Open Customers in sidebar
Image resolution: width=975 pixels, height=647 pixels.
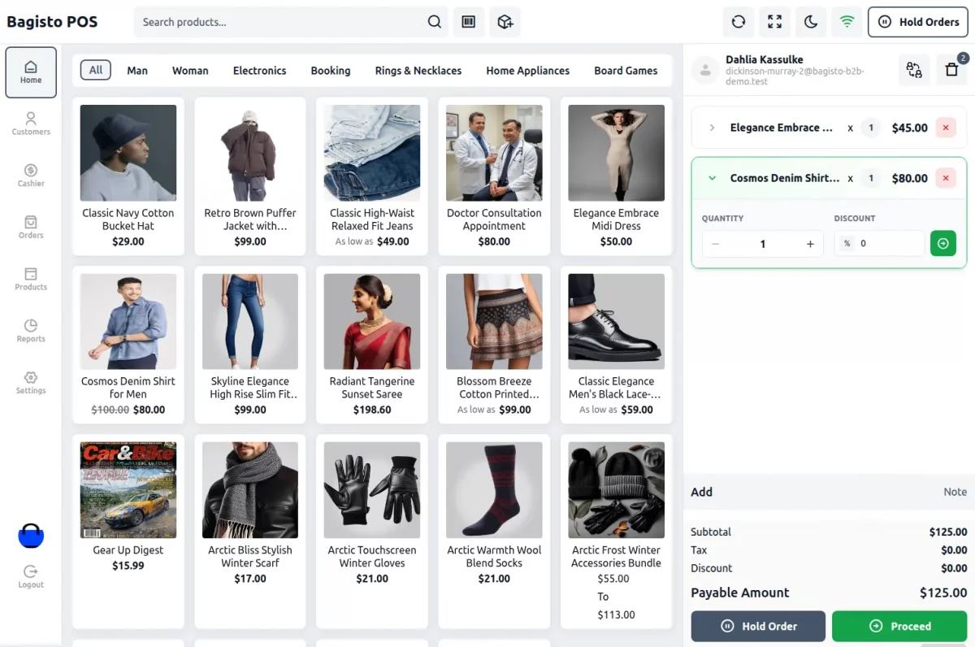coord(31,124)
